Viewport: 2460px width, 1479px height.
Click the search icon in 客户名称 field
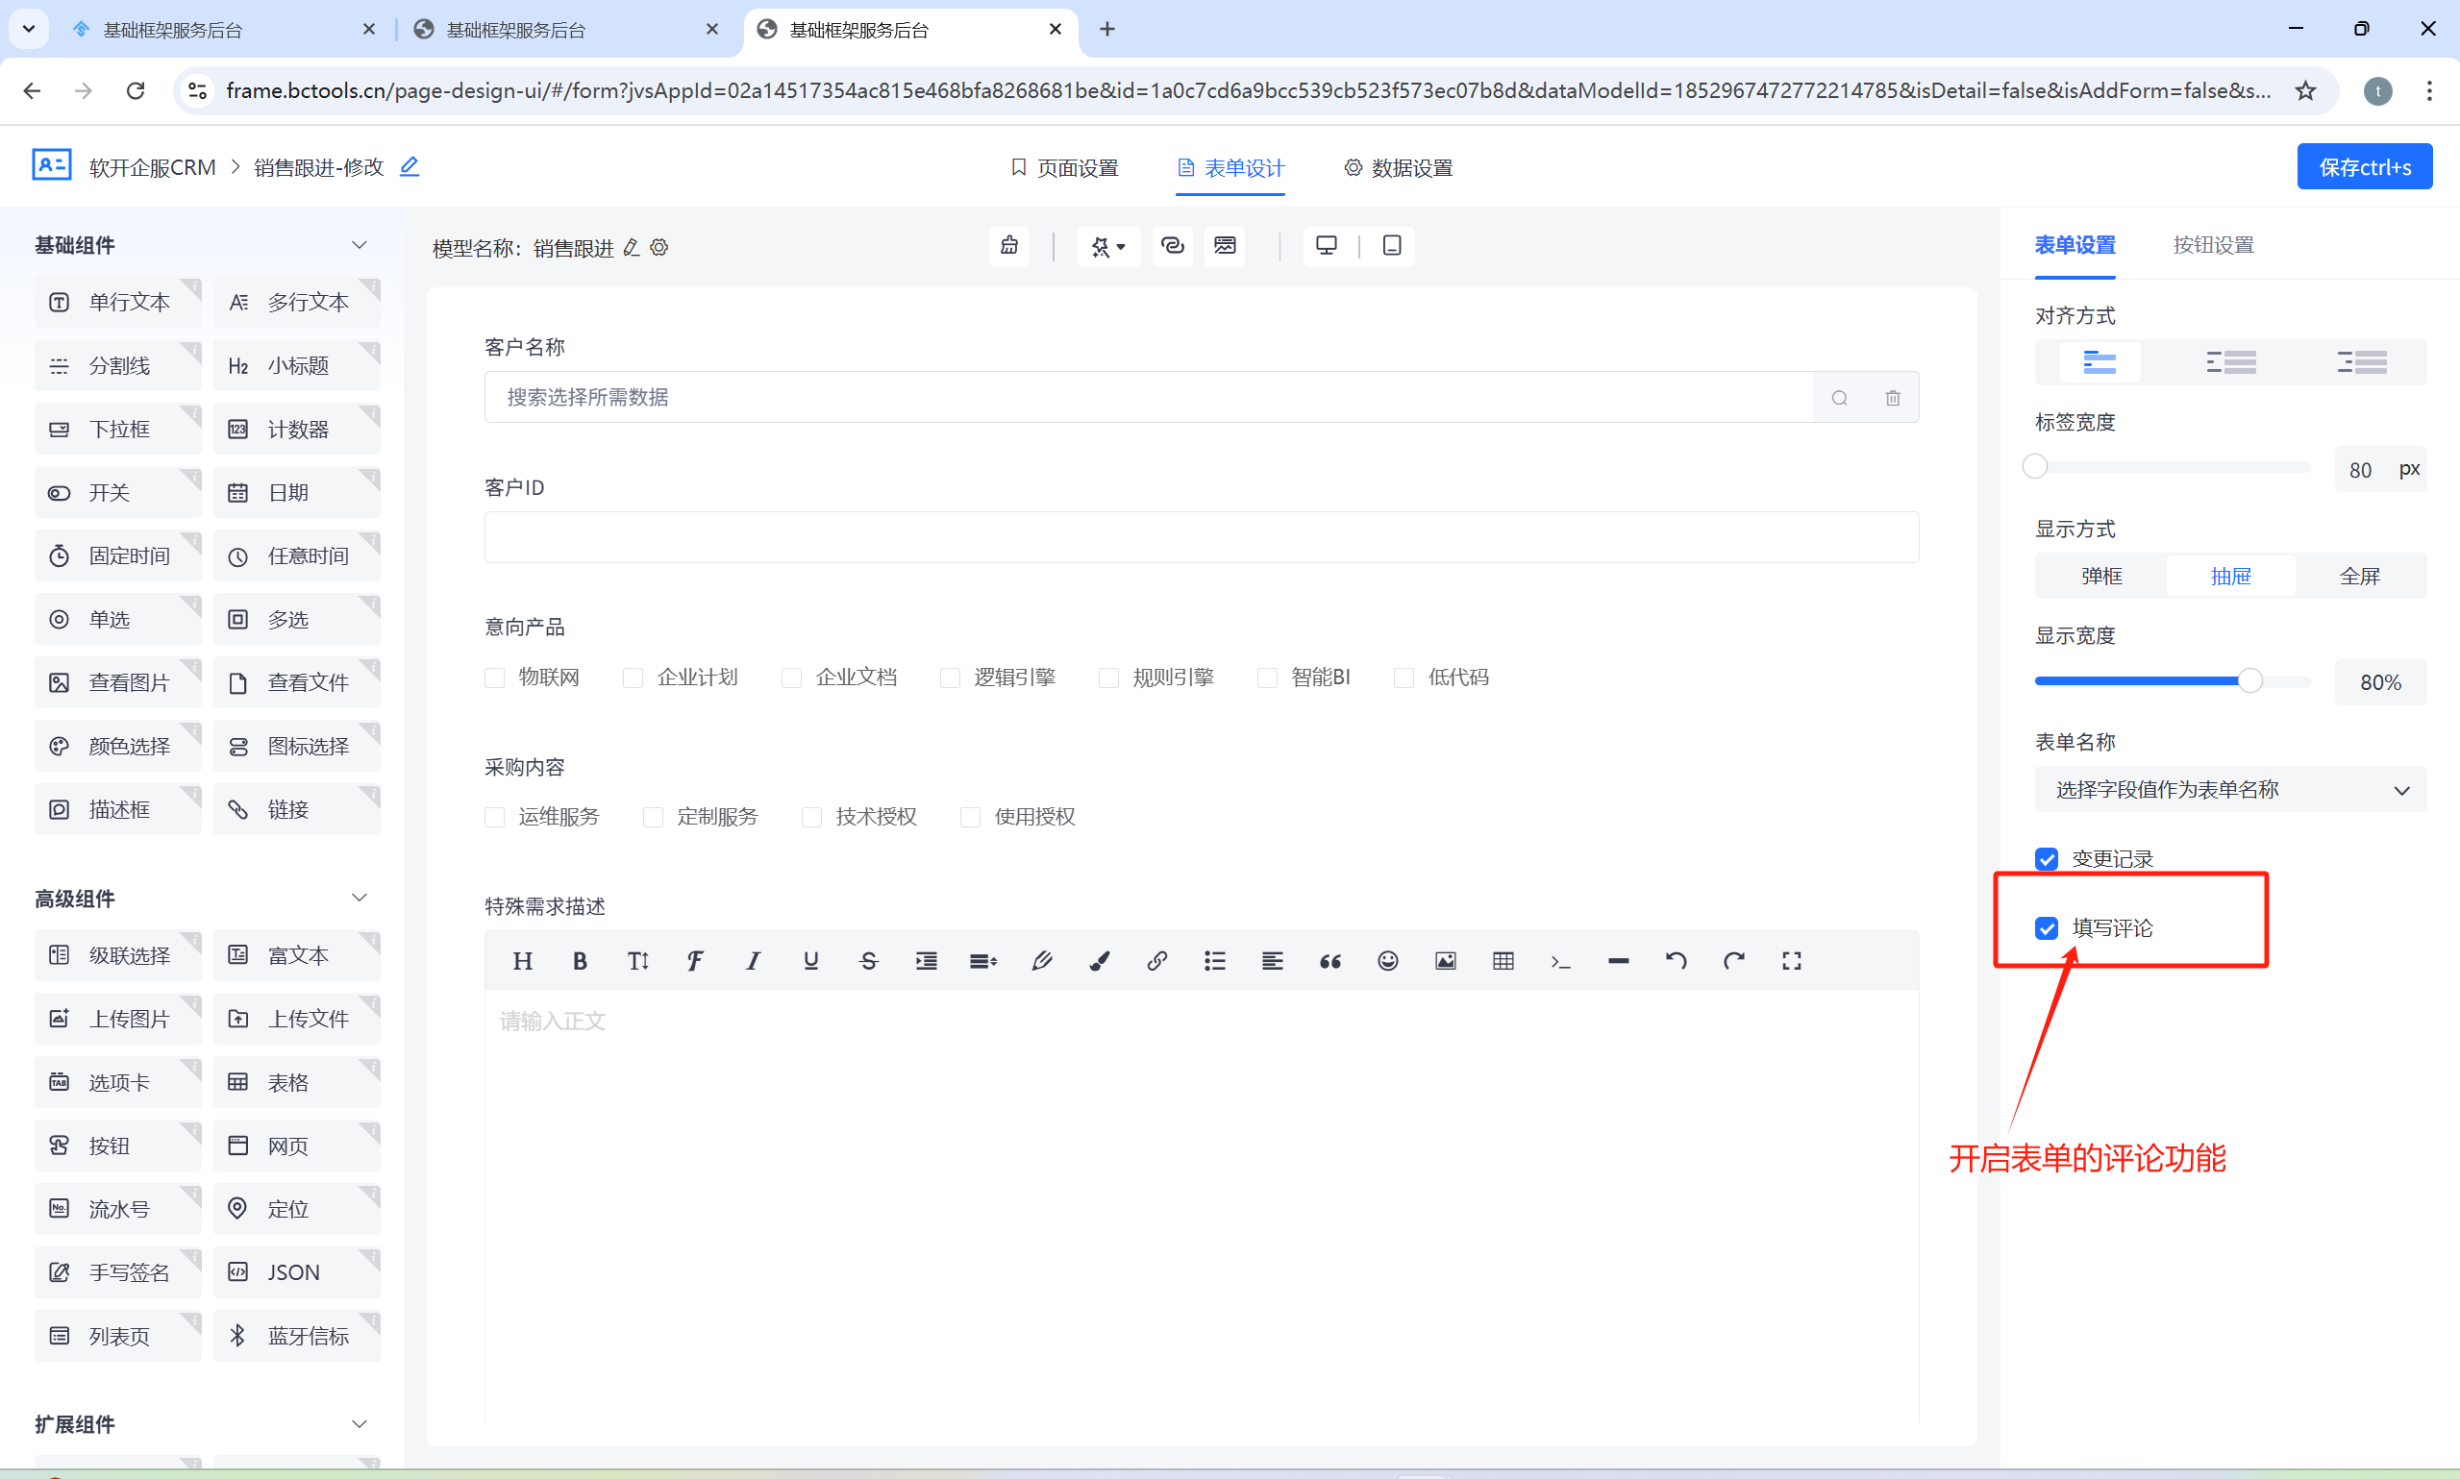[1840, 398]
